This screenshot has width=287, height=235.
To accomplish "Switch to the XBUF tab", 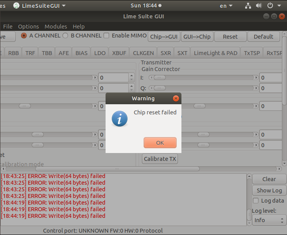I will [x=119, y=53].
